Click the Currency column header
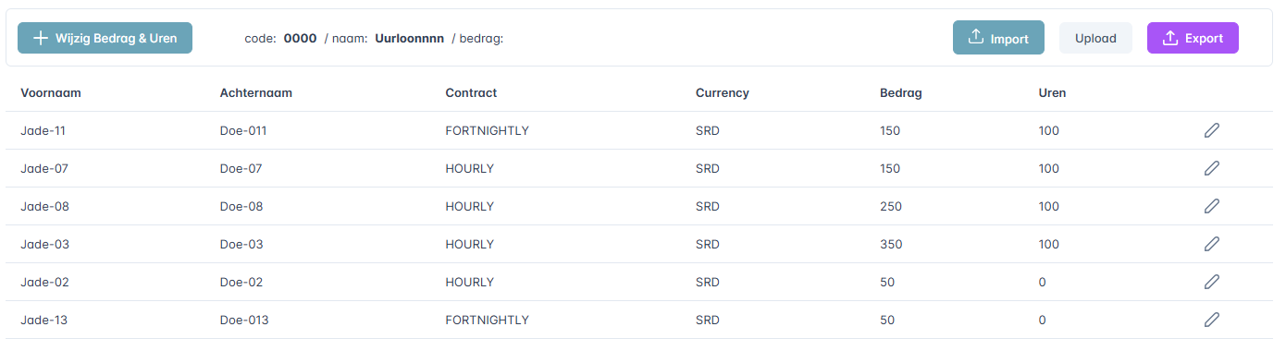The height and width of the screenshot is (351, 1286). point(723,92)
